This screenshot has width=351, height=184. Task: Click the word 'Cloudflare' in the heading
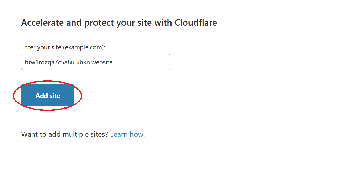(196, 23)
